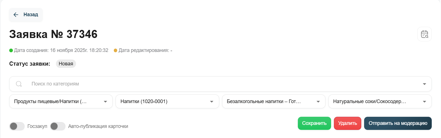Click the green creation date dot

11,51
